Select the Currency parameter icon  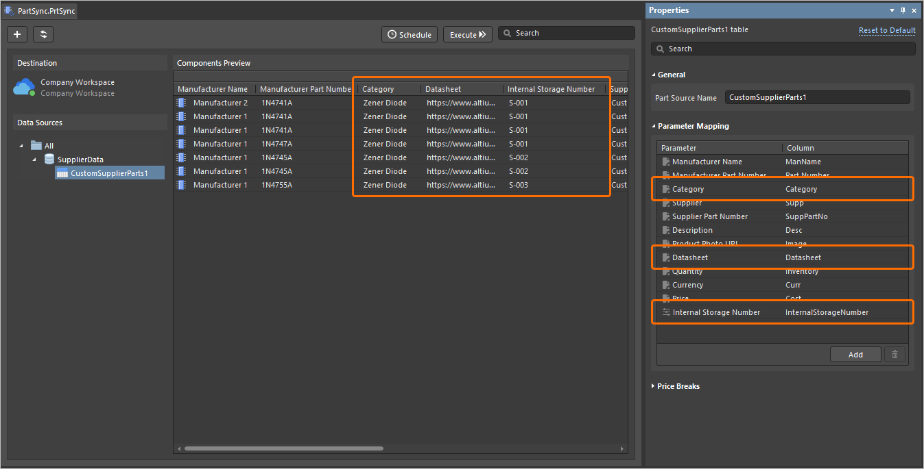666,285
